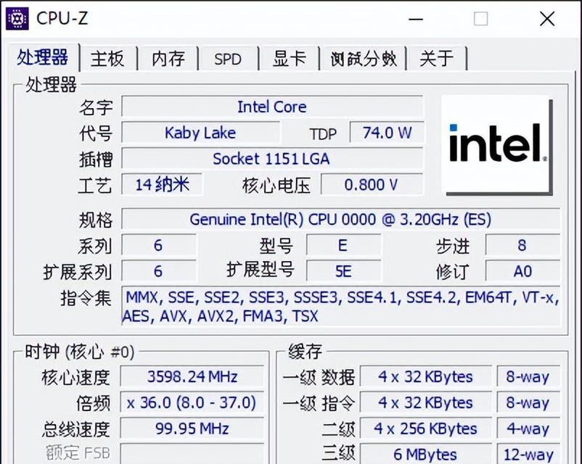
Task: Click the Intel logo image
Action: 496,145
